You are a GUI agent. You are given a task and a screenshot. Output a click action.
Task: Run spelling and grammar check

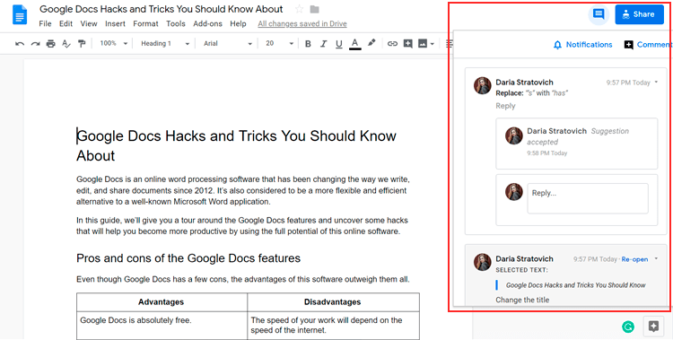66,43
